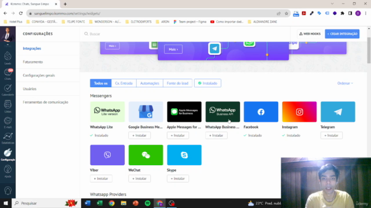Install the WeChat integration
Image resolution: width=371 pixels, height=208 pixels.
pos(139,179)
